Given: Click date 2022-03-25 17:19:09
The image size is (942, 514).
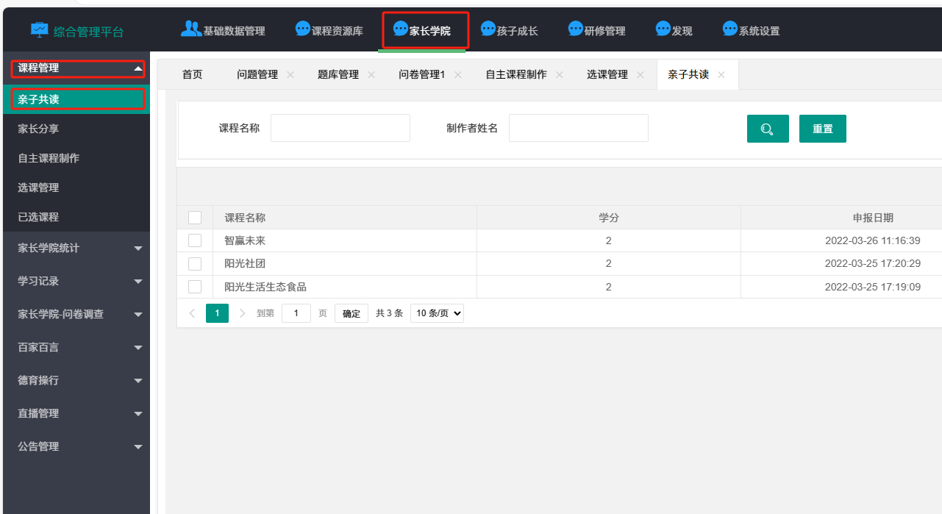Looking at the screenshot, I should coord(873,287).
